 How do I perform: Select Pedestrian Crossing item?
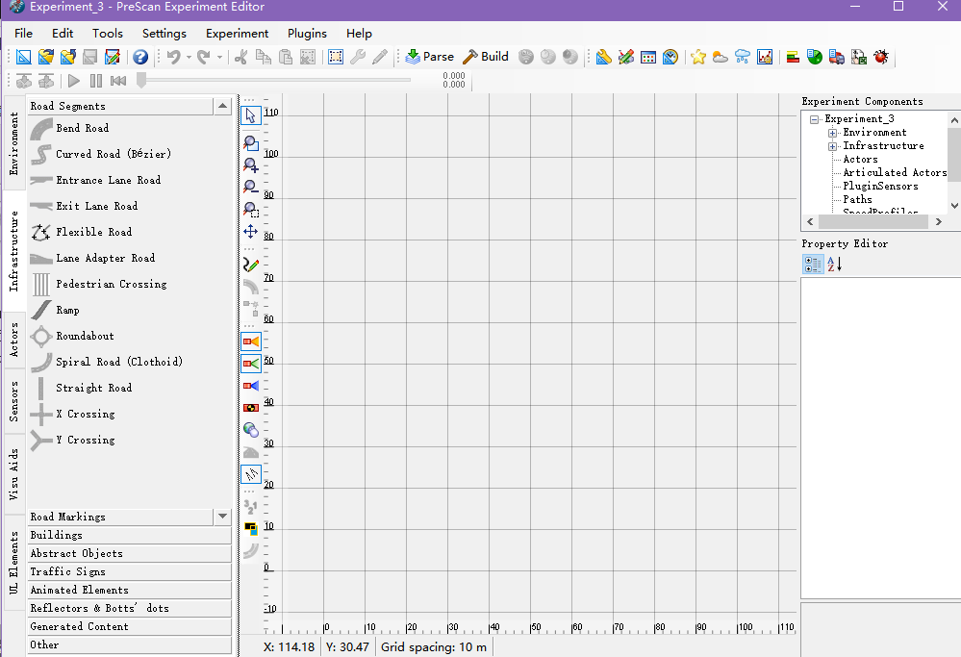point(112,284)
